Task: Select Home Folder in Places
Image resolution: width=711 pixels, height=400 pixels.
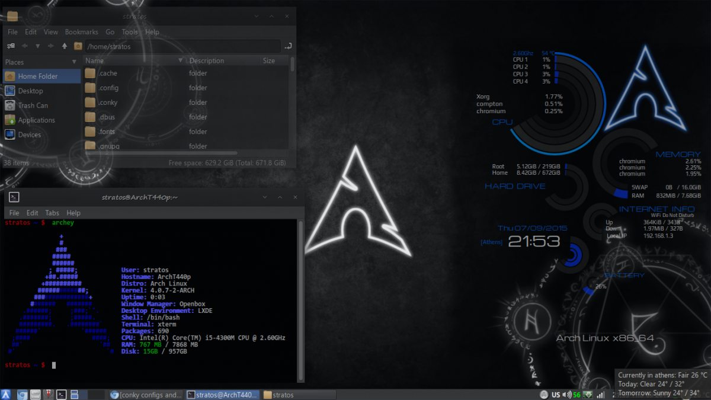Action: coord(41,76)
